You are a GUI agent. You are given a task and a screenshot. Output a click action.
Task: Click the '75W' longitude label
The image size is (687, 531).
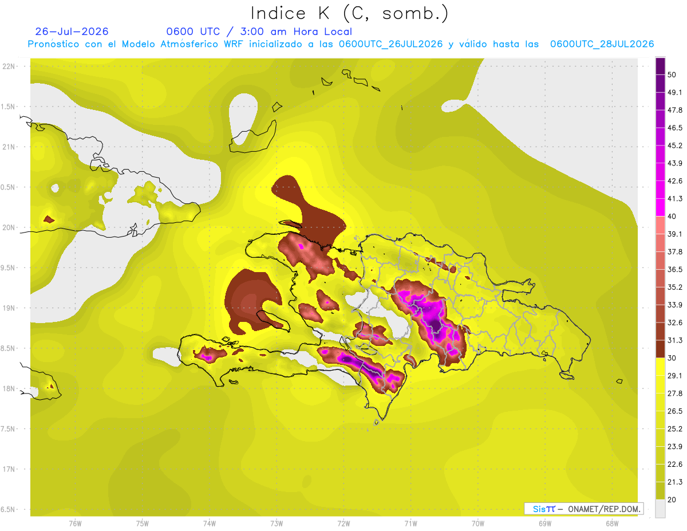click(143, 523)
